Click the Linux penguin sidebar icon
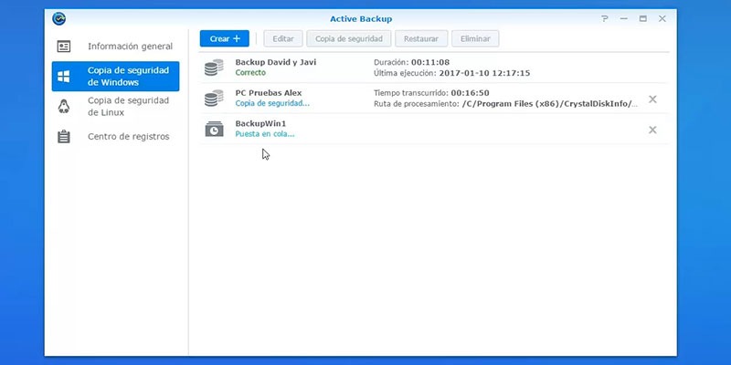 [64, 107]
